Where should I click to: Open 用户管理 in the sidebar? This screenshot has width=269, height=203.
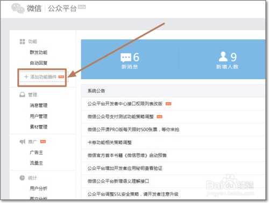(39, 116)
